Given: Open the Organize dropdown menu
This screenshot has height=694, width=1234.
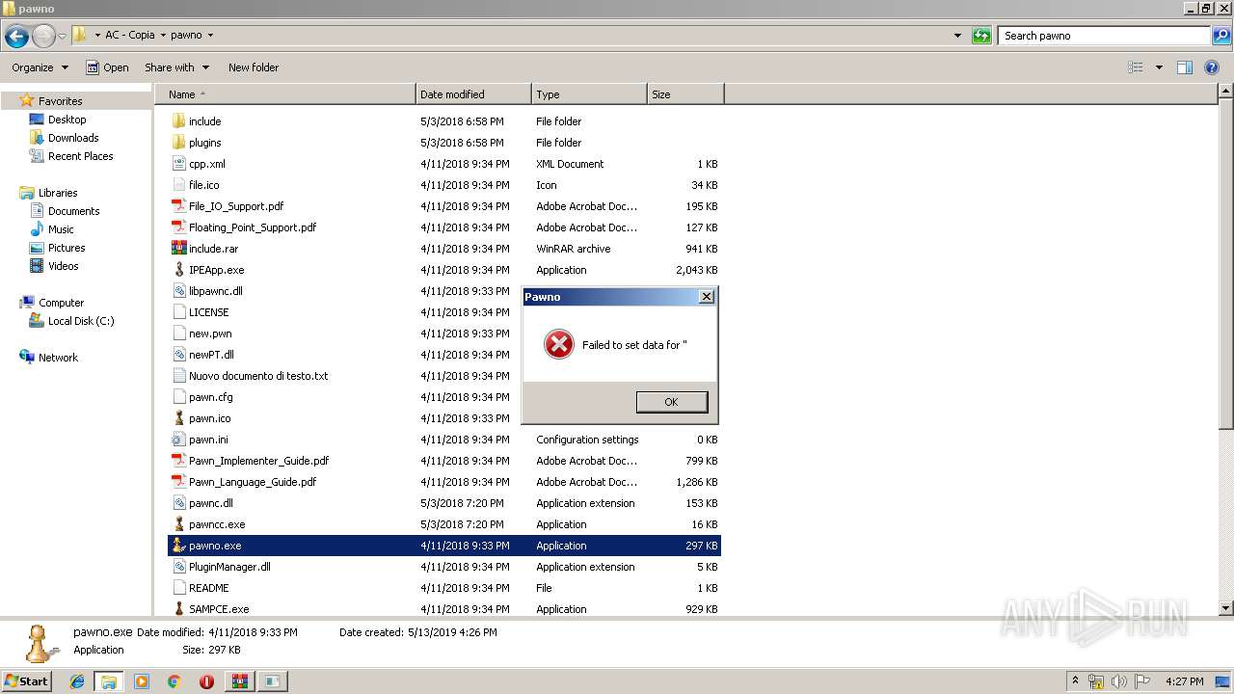Looking at the screenshot, I should pyautogui.click(x=40, y=67).
